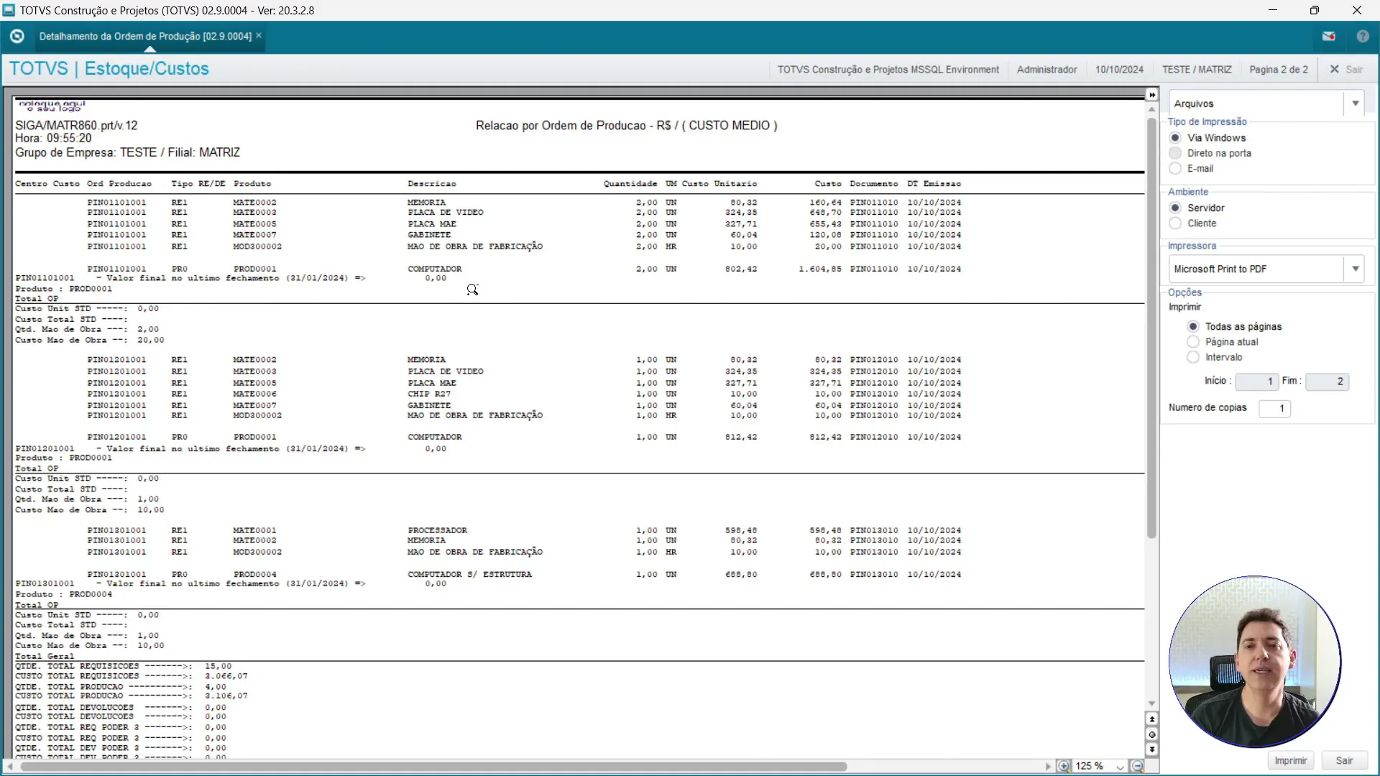Open the Microsoft Print to PDF printer dropdown
The image size is (1380, 776).
pyautogui.click(x=1355, y=269)
